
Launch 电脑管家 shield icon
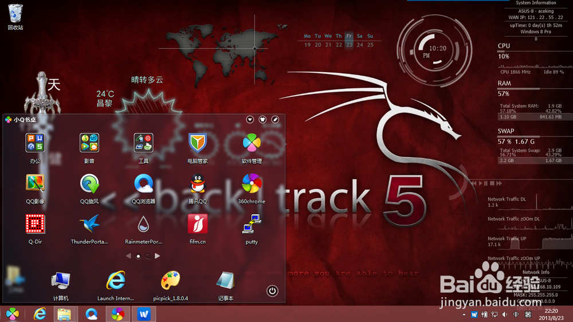click(197, 143)
